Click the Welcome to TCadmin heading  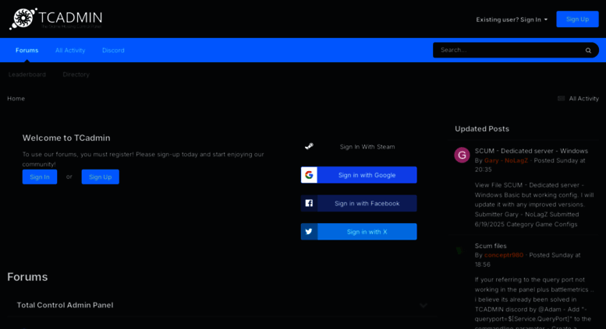[x=66, y=138]
